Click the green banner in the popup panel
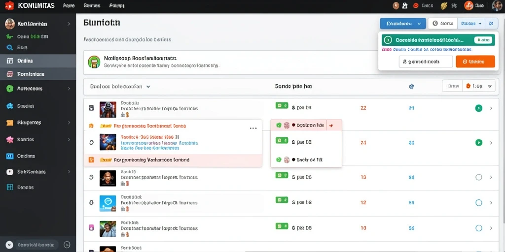Screen dimensions: 505x252 (x=438, y=40)
